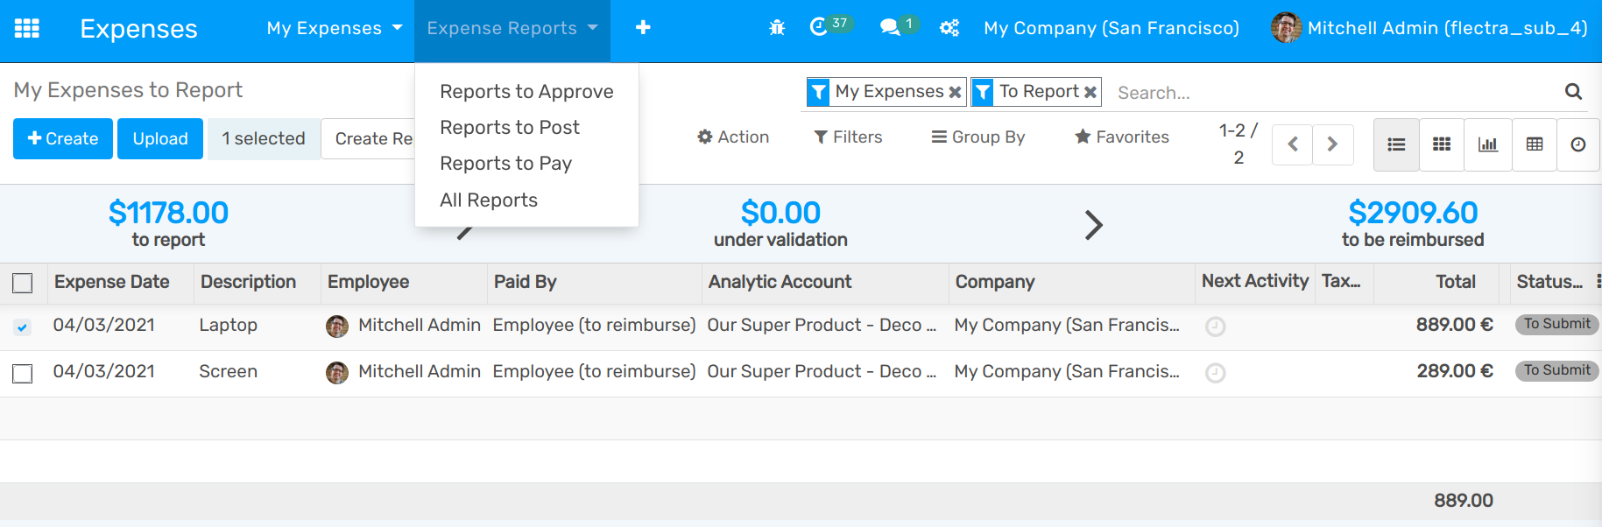Click To Submit badge in Laptop row
Viewport: 1602px width, 527px height.
[x=1556, y=324]
